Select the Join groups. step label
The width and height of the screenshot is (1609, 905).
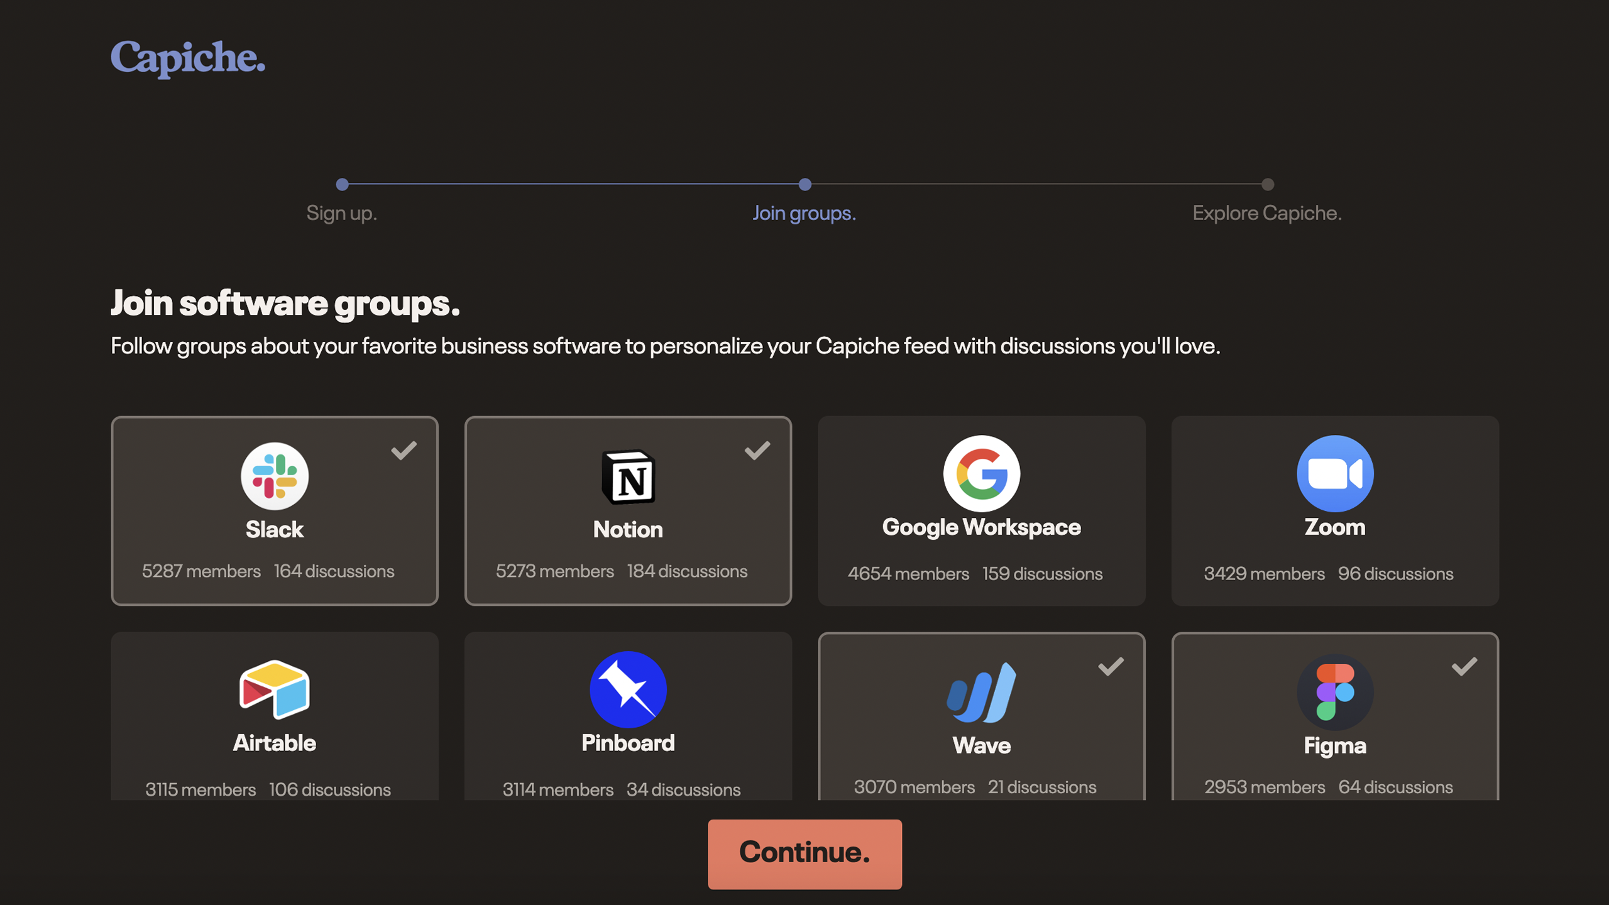coord(804,213)
